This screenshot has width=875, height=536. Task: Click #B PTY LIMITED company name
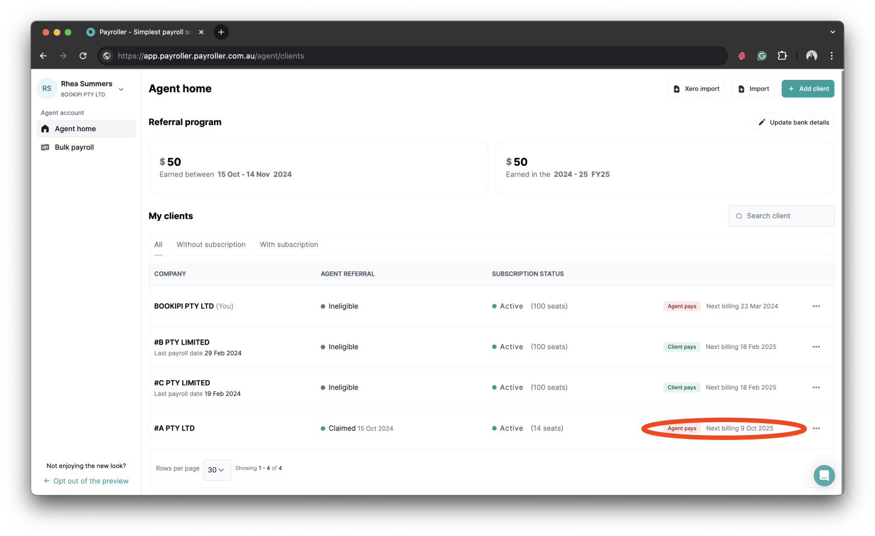[x=182, y=342]
